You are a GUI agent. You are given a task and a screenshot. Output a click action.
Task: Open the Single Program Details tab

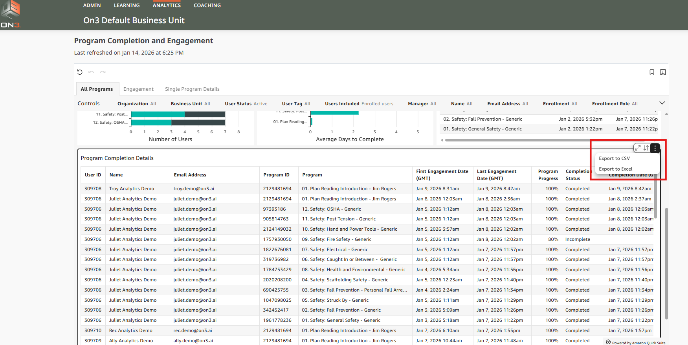(192, 89)
